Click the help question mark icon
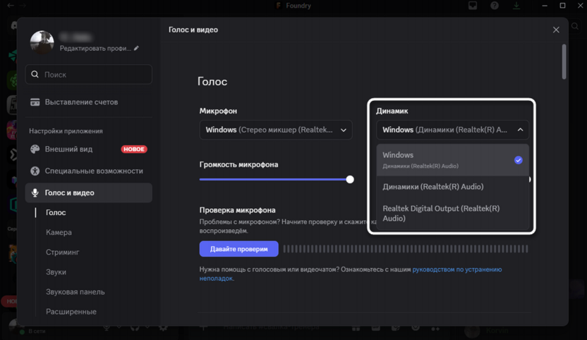The width and height of the screenshot is (587, 340). coord(495,6)
